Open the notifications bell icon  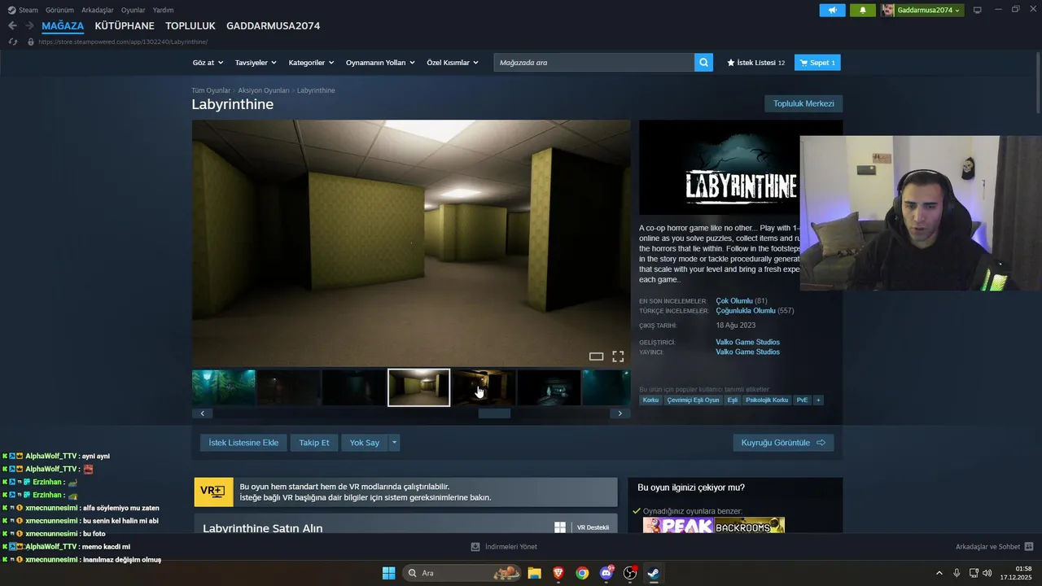(863, 10)
